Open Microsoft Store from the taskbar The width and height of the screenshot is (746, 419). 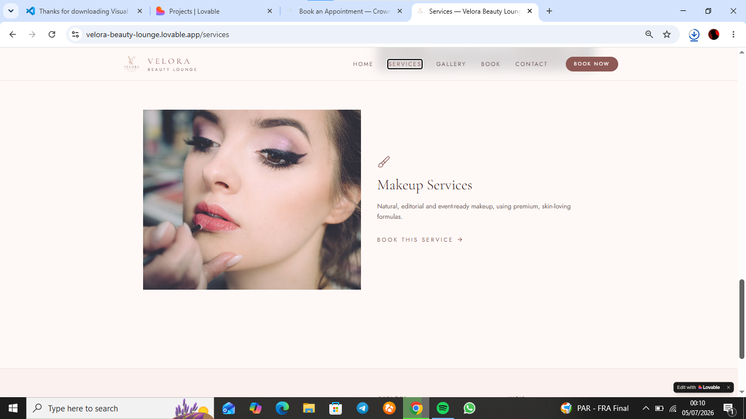click(x=336, y=408)
